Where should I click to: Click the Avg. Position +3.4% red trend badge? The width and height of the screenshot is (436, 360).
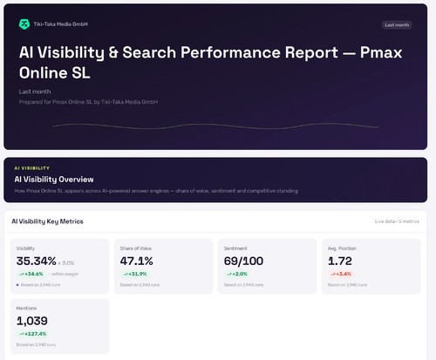click(x=341, y=274)
